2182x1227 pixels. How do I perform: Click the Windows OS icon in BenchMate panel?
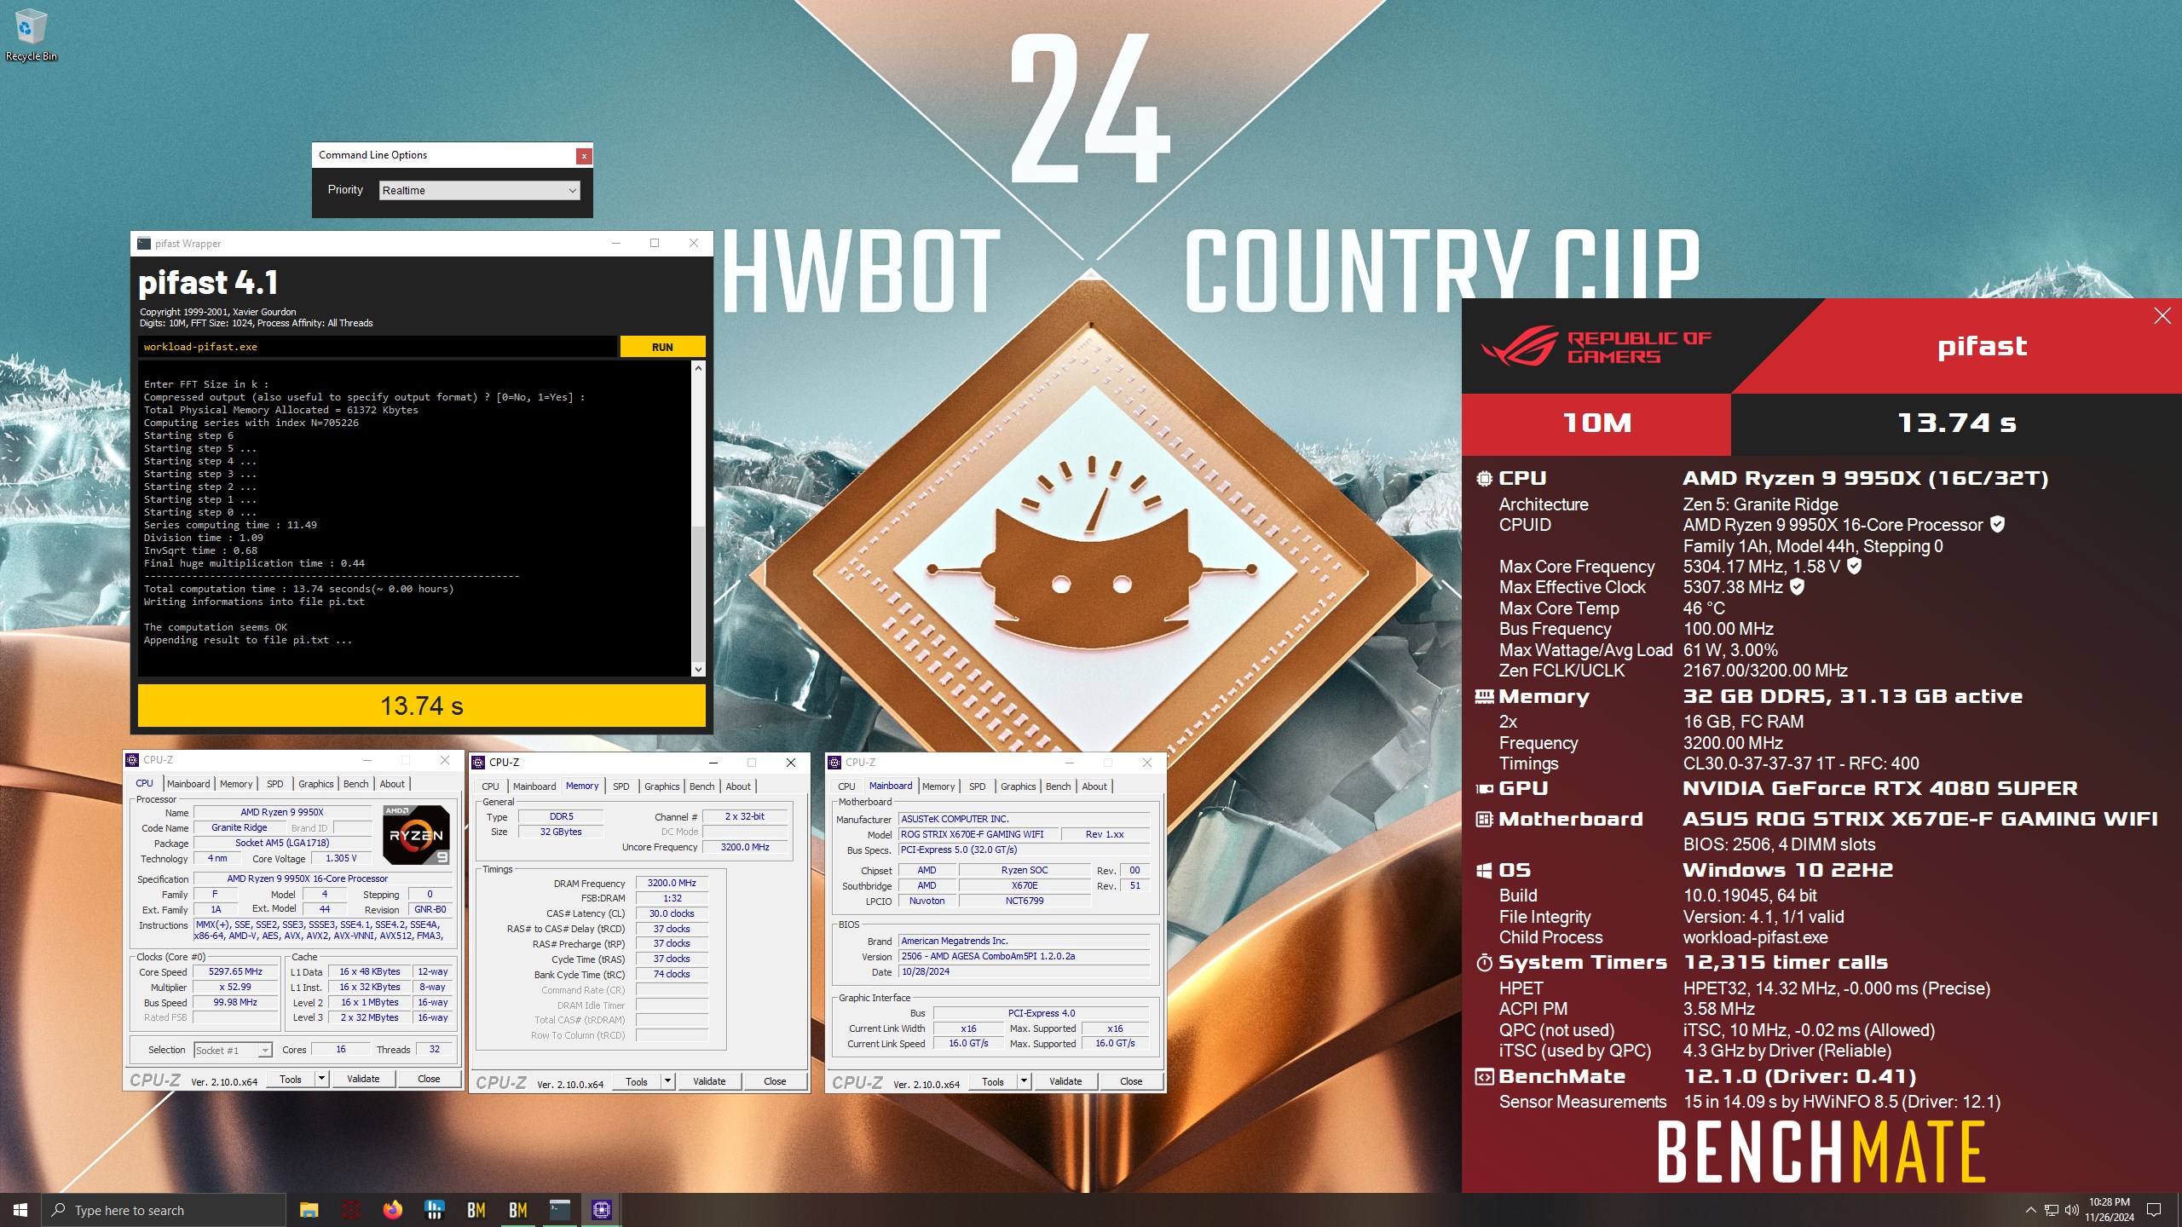(1484, 871)
